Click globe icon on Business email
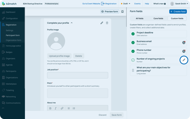The height and width of the screenshot is (119, 190). (184, 43)
